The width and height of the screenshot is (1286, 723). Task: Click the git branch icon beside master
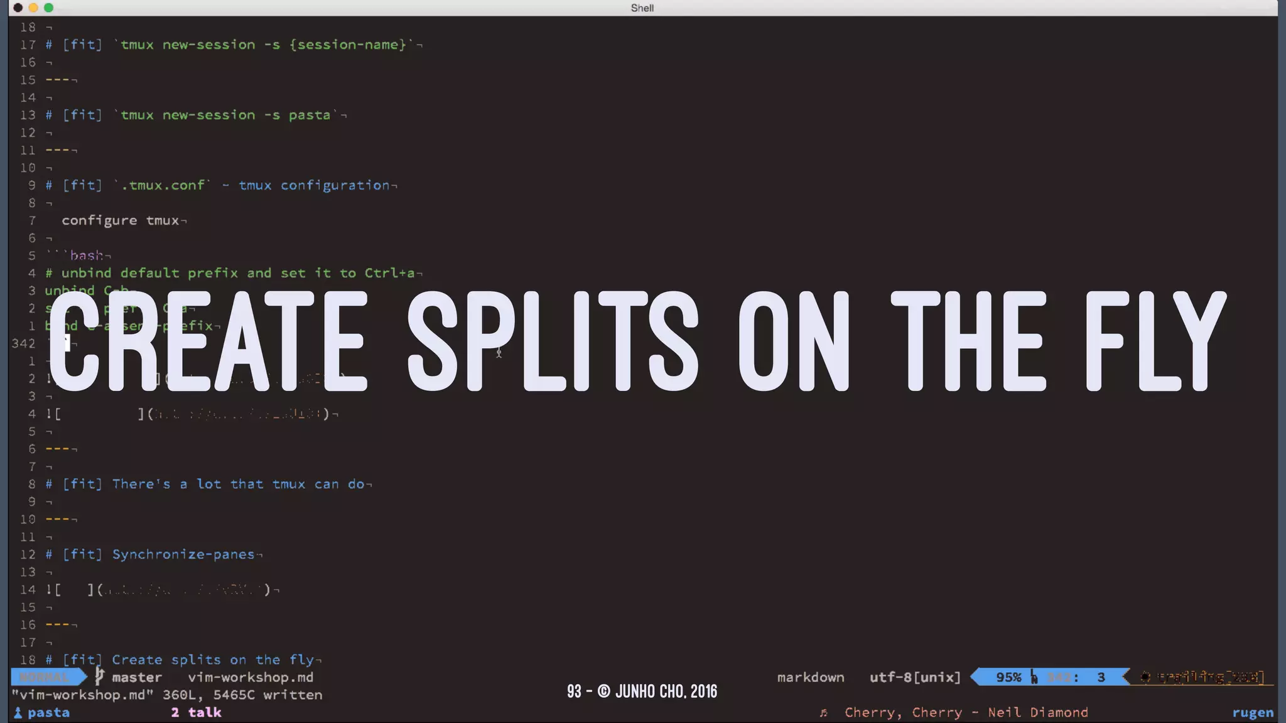pyautogui.click(x=99, y=677)
